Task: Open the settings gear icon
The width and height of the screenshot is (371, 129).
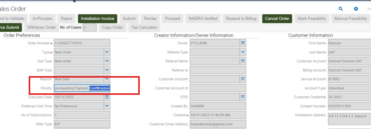Action: [x=356, y=9]
